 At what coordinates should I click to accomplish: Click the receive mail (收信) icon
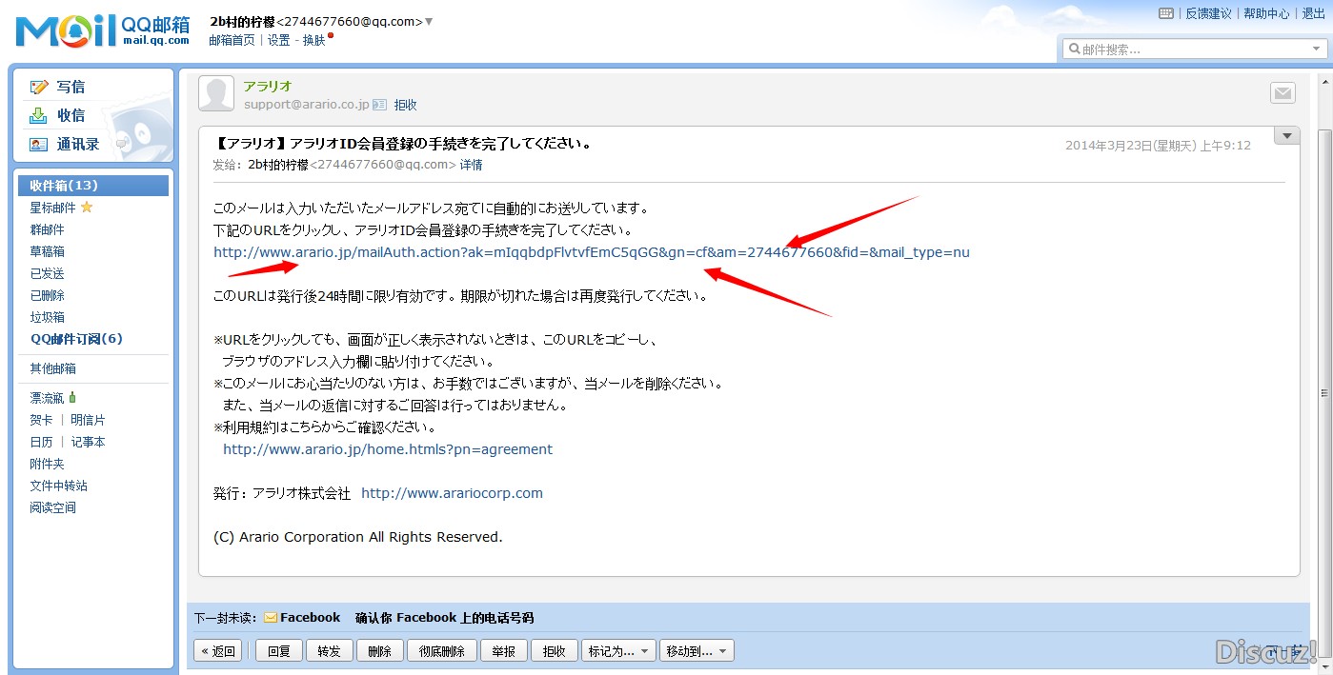[38, 115]
